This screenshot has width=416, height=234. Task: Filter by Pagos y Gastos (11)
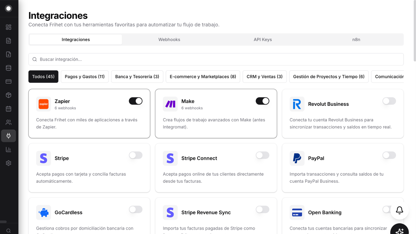pos(85,77)
